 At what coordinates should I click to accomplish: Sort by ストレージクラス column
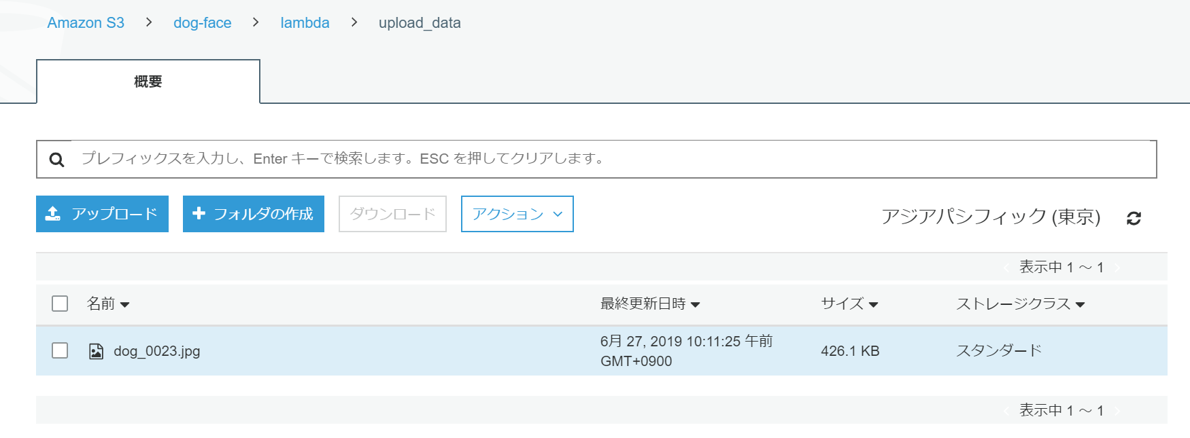(1020, 304)
